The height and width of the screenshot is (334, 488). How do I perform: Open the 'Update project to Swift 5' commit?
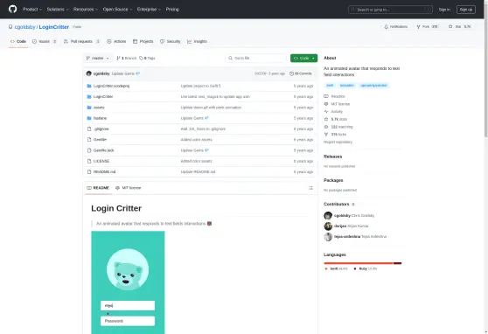pos(201,86)
